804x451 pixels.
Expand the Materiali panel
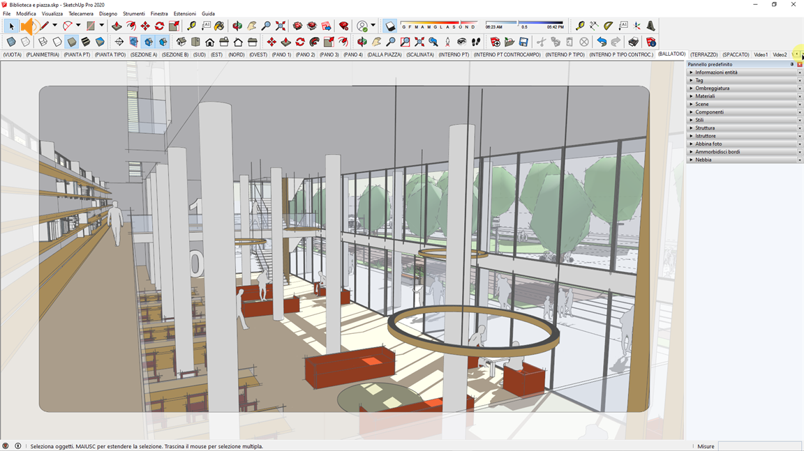tap(705, 96)
